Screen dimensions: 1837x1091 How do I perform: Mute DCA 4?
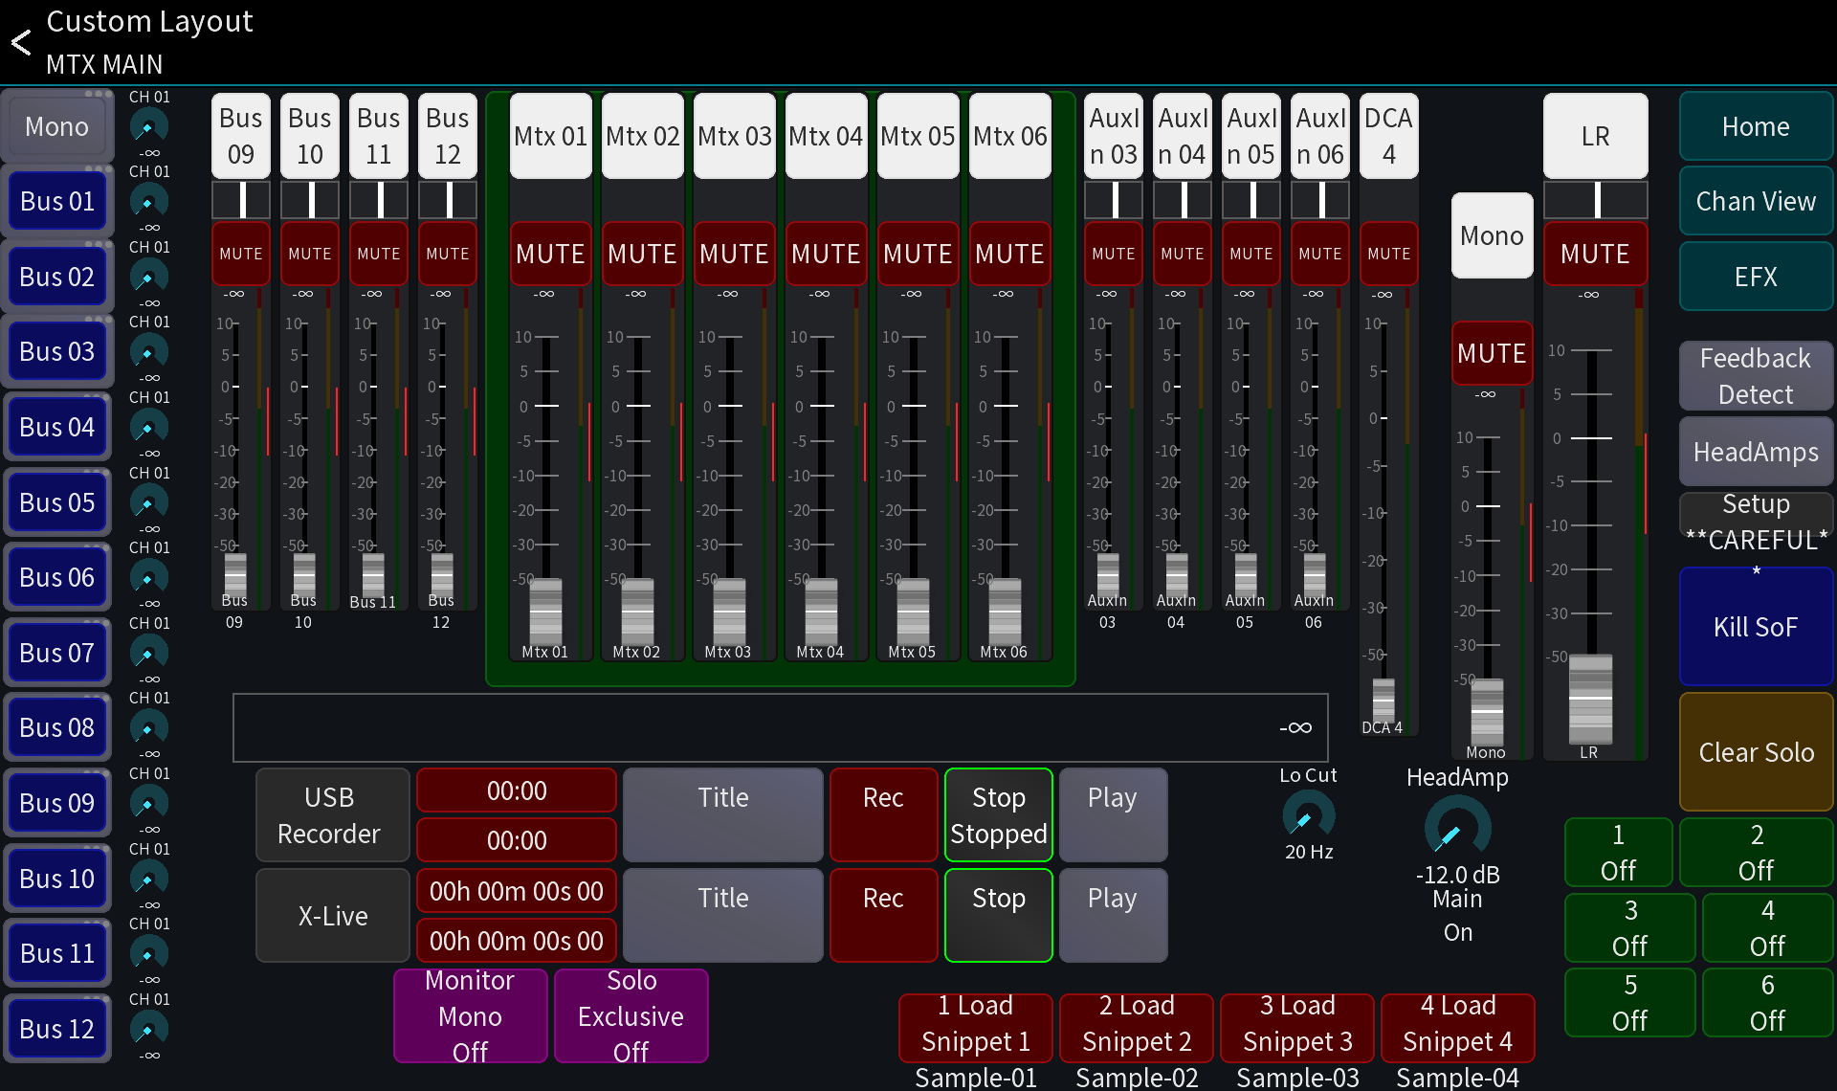(x=1388, y=254)
